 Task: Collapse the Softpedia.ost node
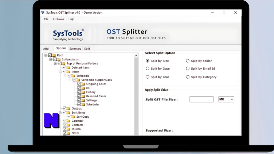click(x=51, y=59)
